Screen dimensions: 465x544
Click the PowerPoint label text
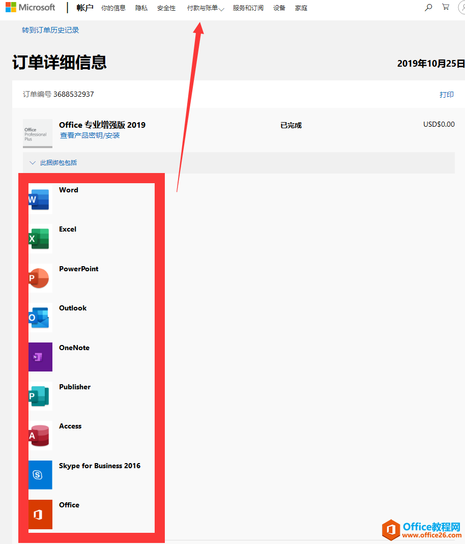[79, 269]
